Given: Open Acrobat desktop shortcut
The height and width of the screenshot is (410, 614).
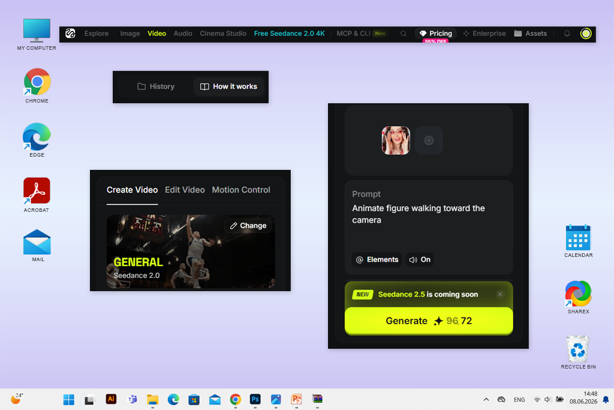Looking at the screenshot, I should (37, 195).
